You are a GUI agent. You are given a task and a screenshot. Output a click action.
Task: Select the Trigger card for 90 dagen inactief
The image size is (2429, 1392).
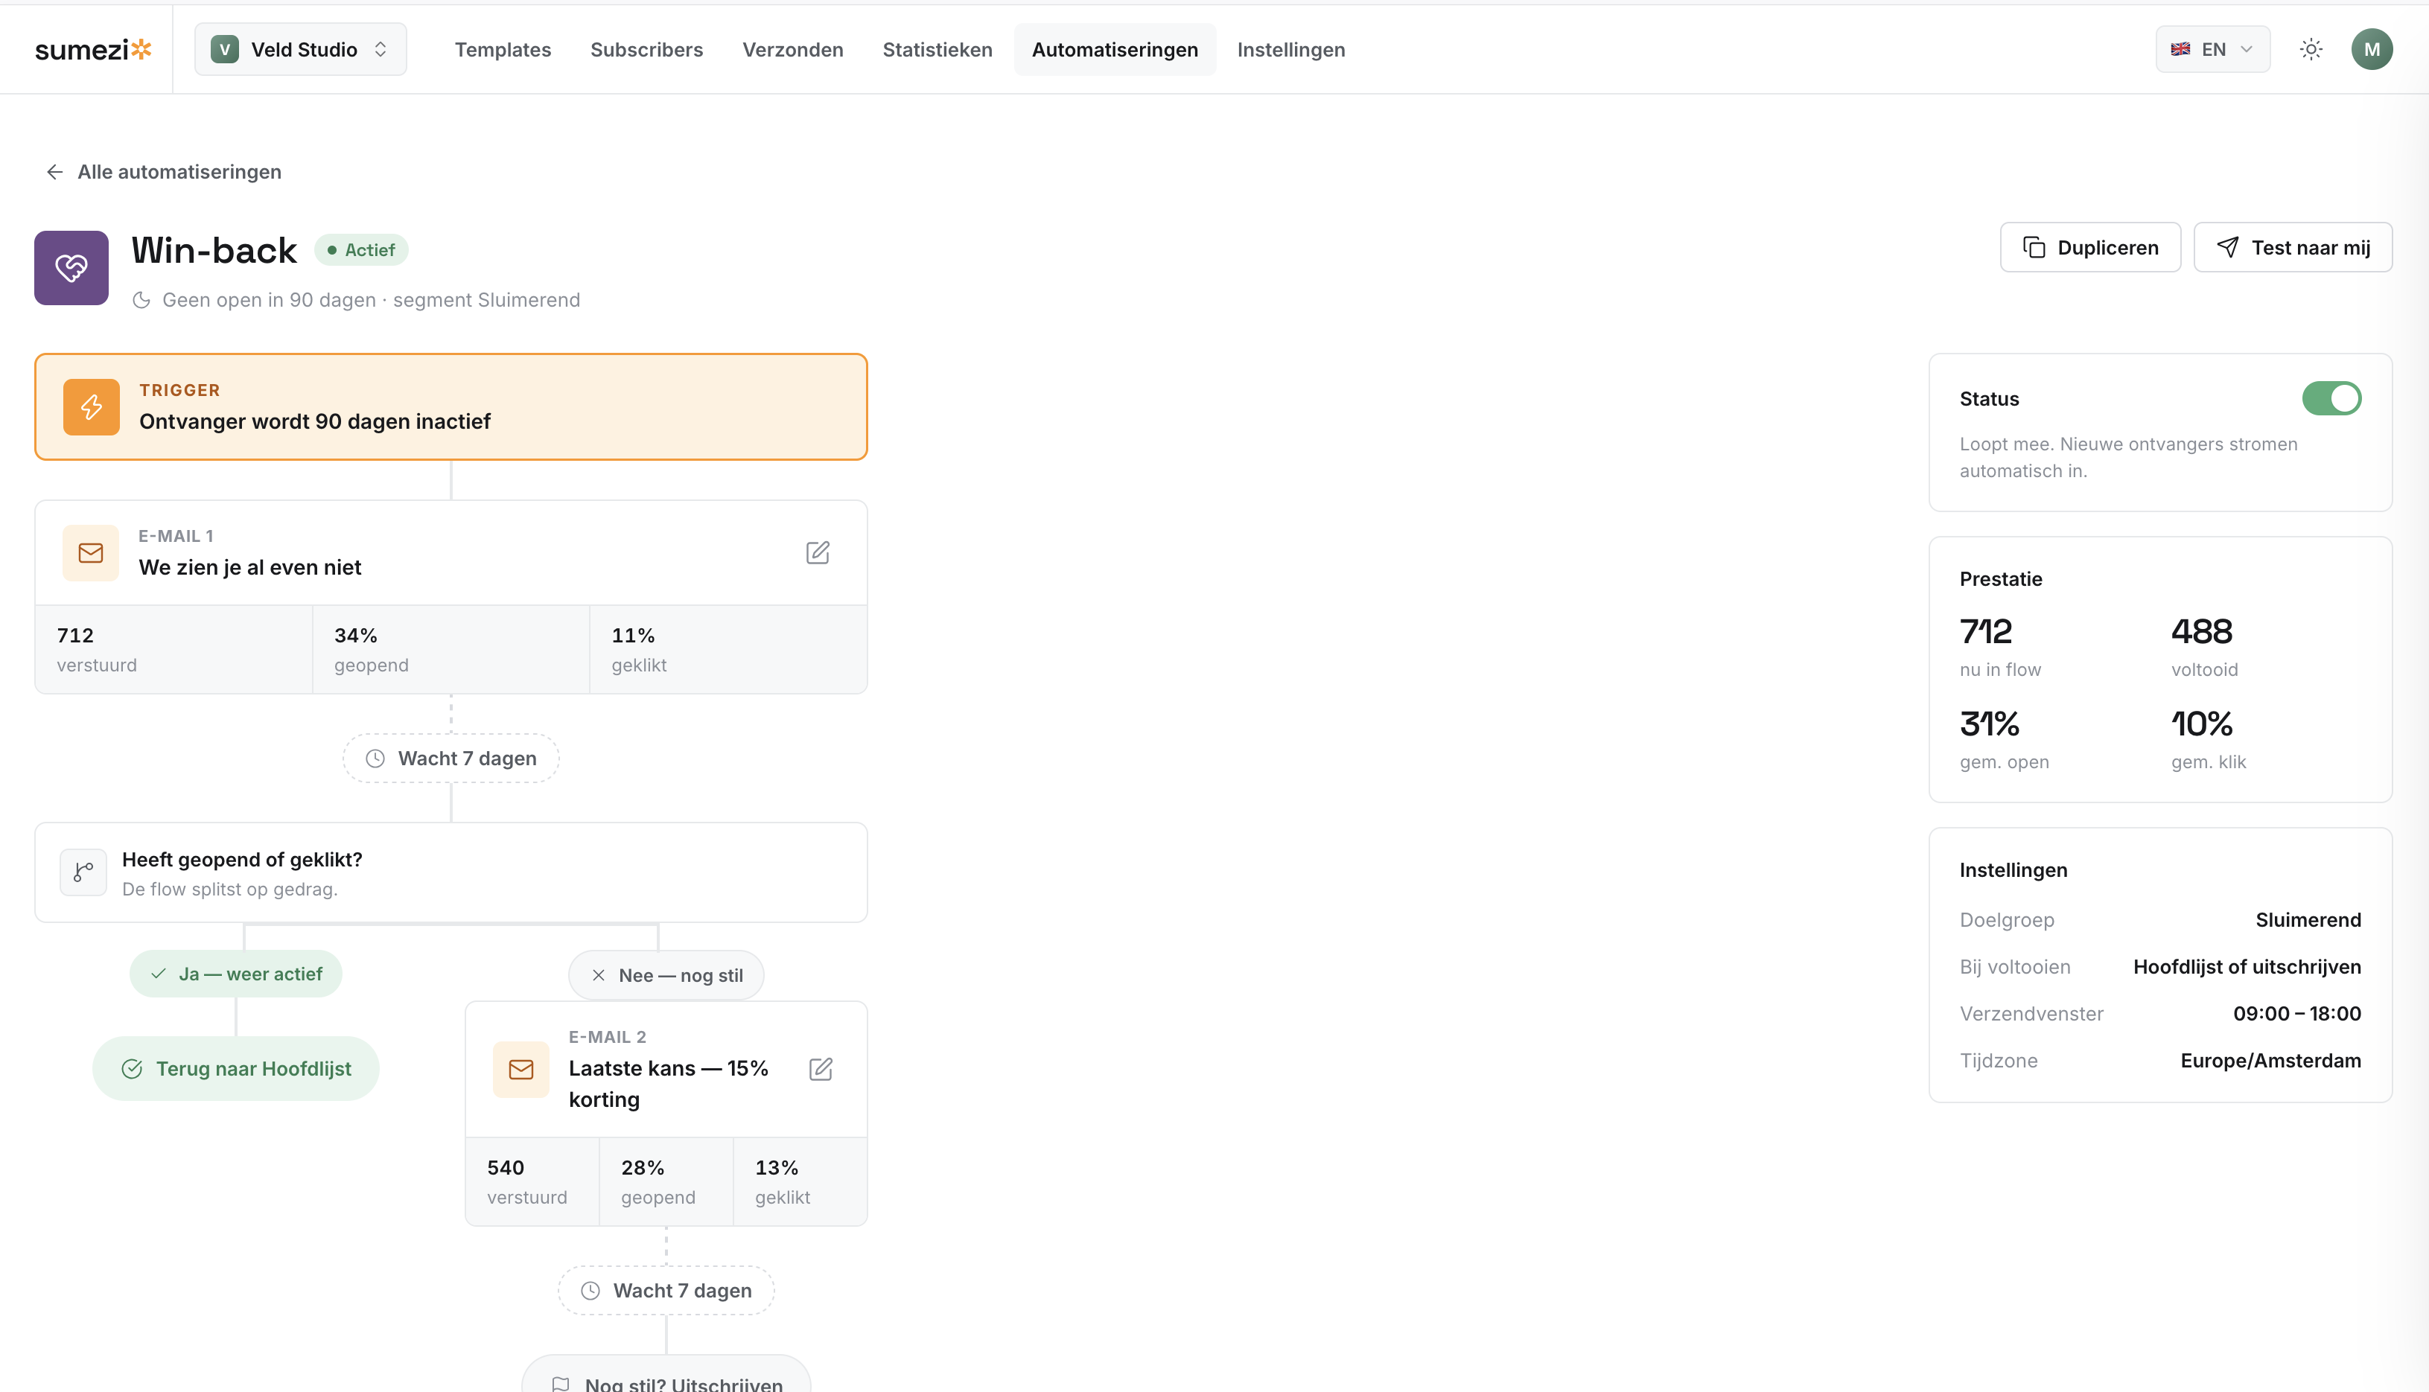tap(451, 407)
